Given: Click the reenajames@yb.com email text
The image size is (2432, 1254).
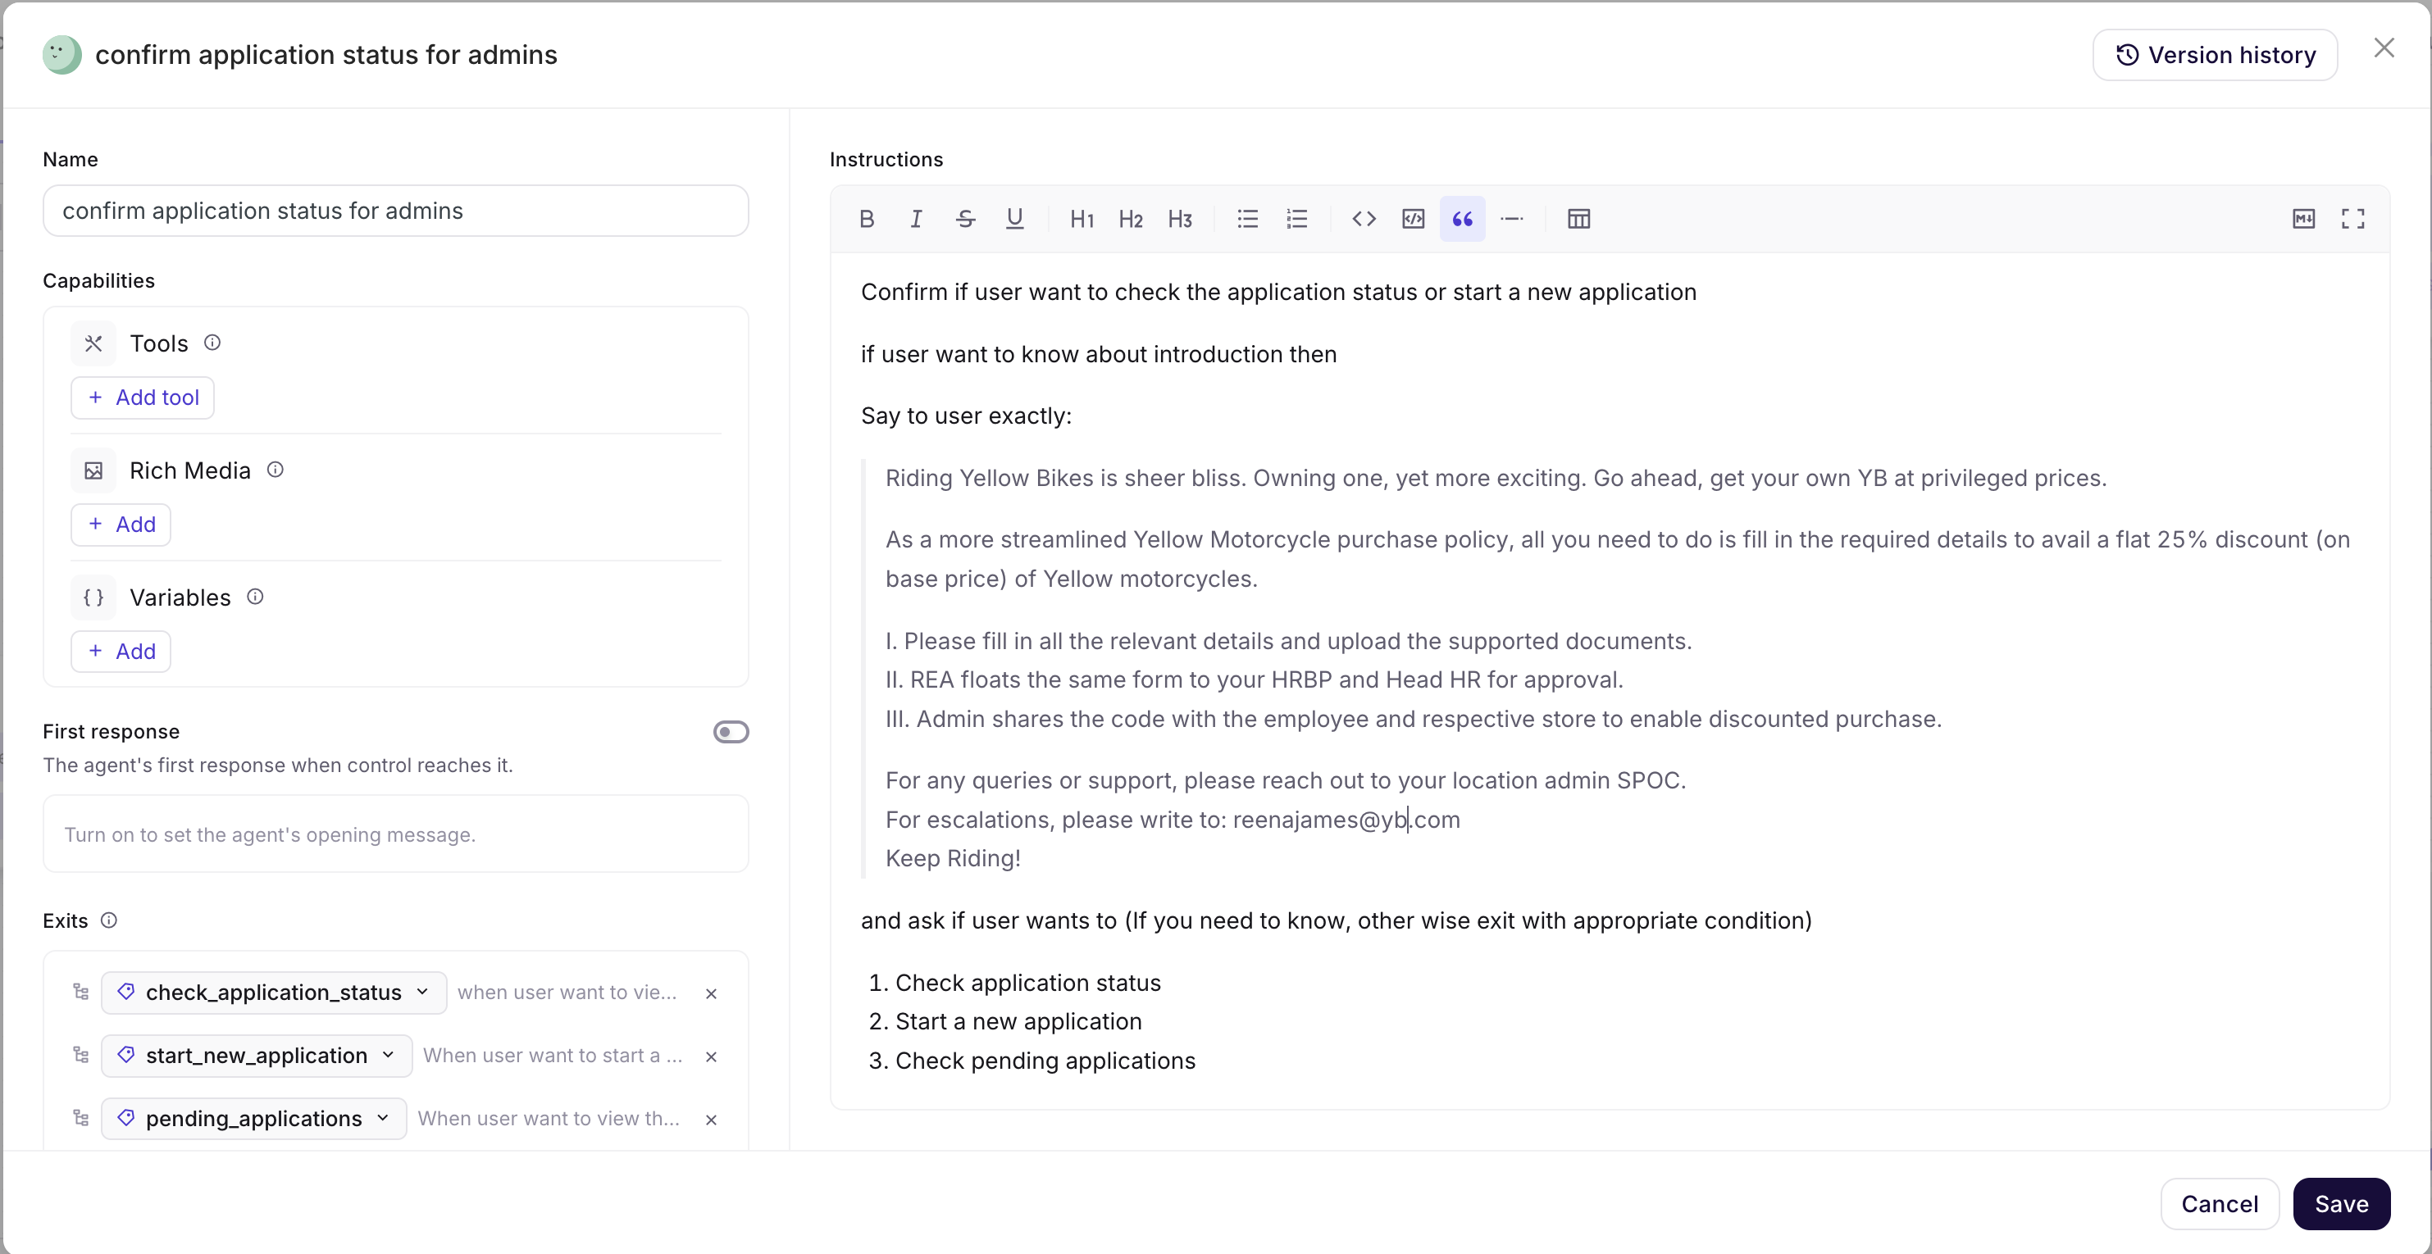Looking at the screenshot, I should [1346, 820].
